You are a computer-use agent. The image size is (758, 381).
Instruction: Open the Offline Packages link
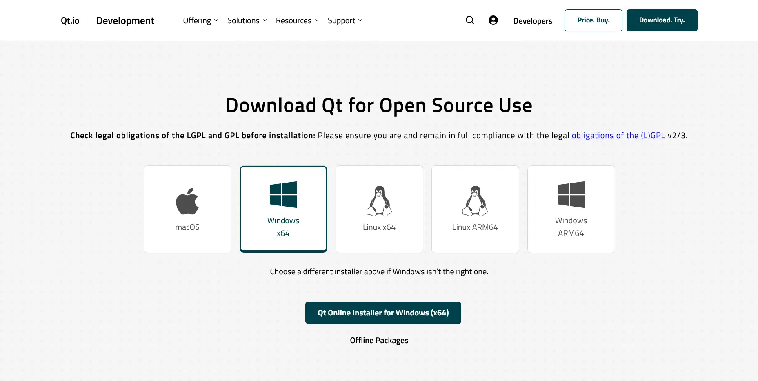379,340
